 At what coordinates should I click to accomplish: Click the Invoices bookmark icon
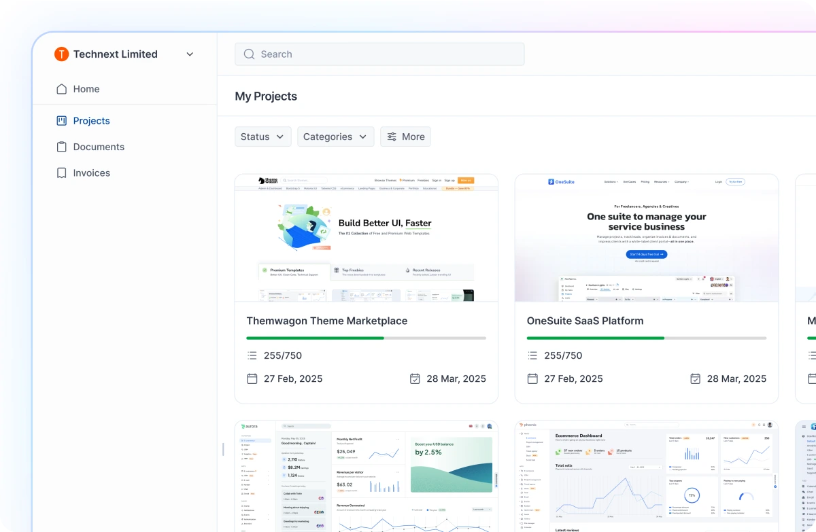tap(62, 173)
